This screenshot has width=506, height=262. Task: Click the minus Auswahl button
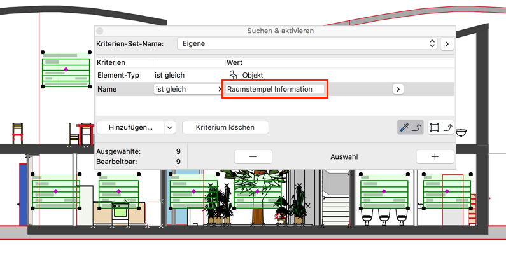click(x=253, y=157)
